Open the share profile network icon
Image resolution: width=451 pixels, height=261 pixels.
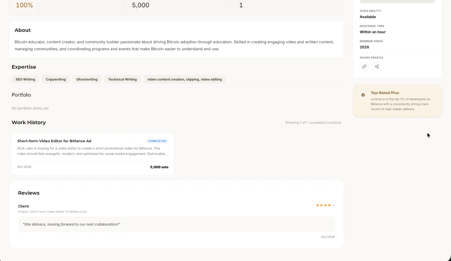377,67
